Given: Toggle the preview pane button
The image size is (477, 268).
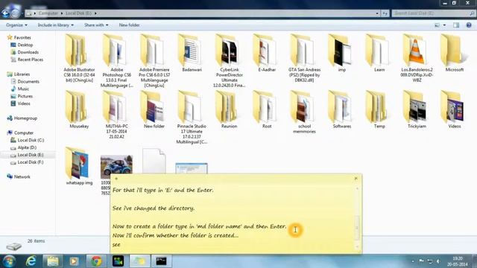Looking at the screenshot, I should [x=456, y=25].
